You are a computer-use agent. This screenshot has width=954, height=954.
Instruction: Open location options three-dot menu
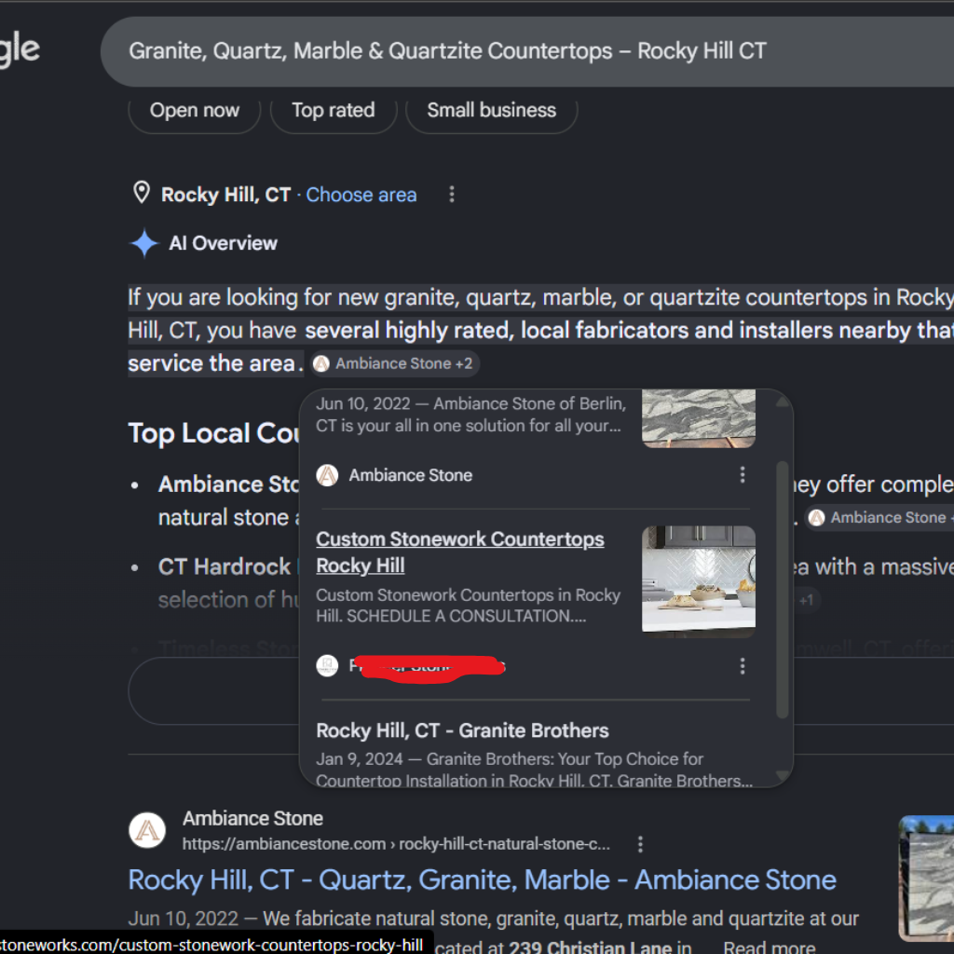(x=452, y=194)
